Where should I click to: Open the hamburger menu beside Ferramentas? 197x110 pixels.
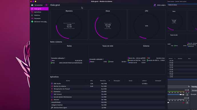tap(47, 5)
